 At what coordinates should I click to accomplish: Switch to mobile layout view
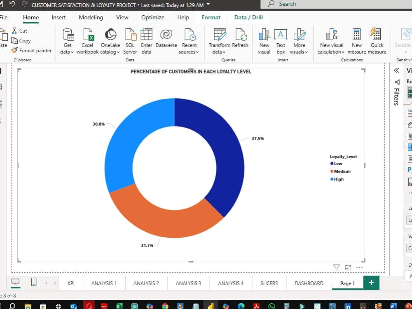click(34, 282)
